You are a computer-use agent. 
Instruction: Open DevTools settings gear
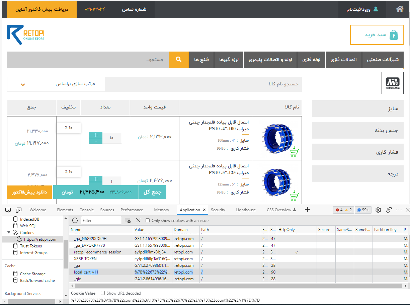point(378,210)
